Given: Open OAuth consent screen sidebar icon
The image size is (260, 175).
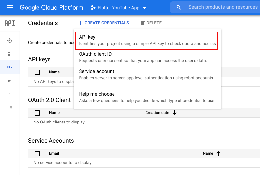Looking at the screenshot, I should pos(10,80).
